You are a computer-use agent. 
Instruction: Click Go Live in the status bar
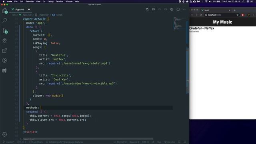coord(170,142)
